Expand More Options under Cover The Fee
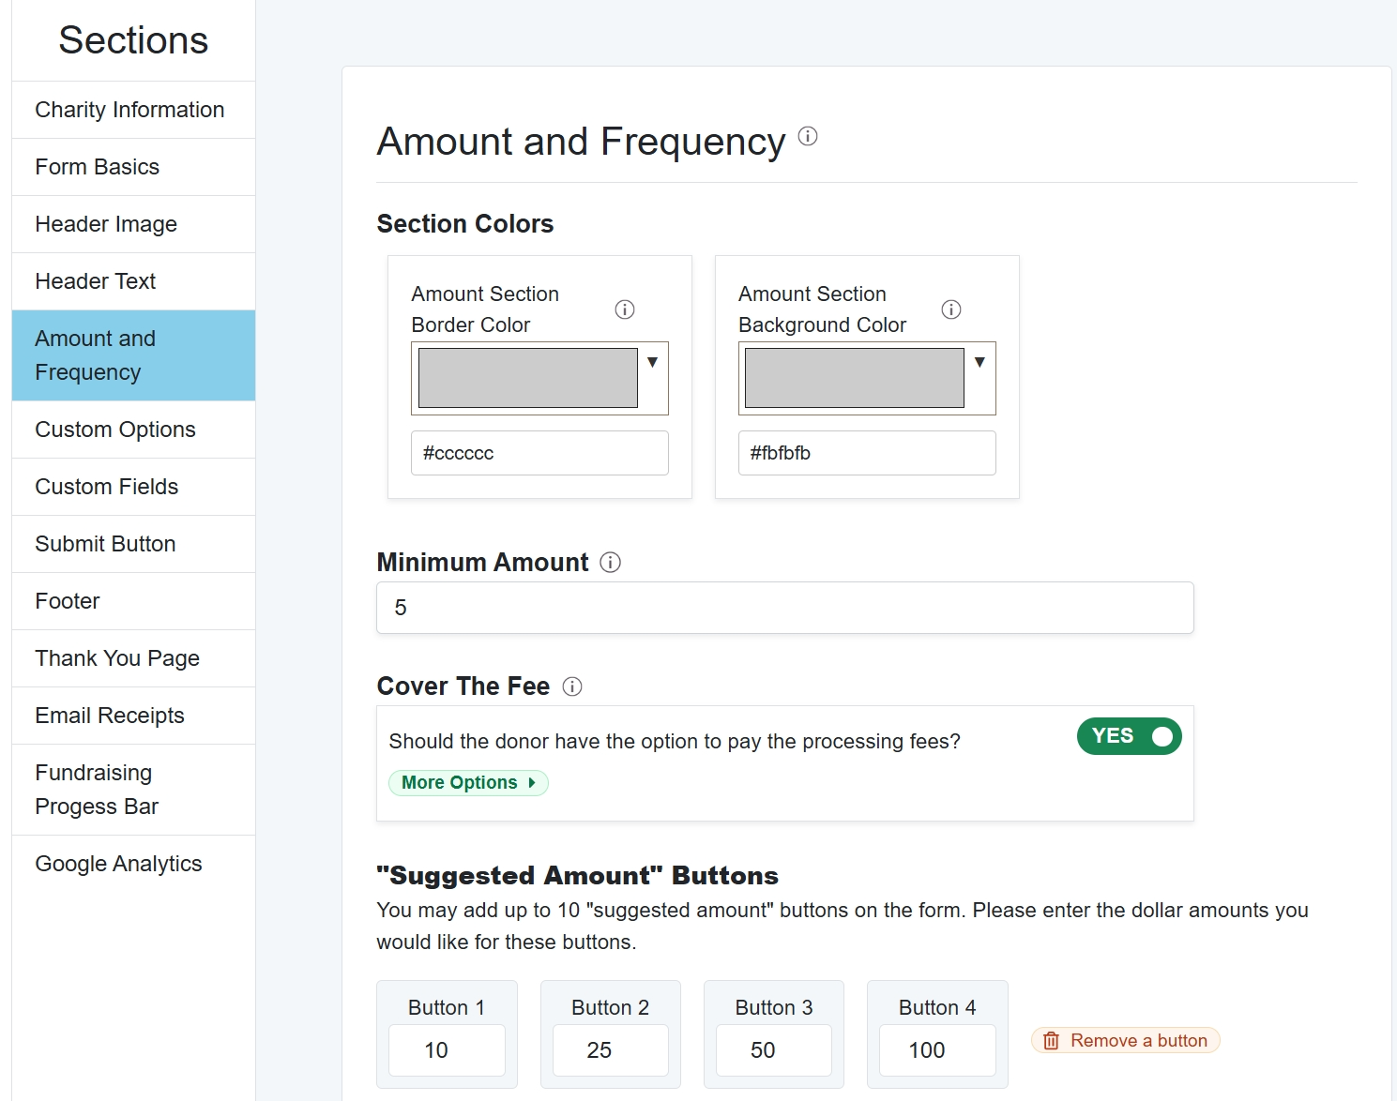 point(468,783)
